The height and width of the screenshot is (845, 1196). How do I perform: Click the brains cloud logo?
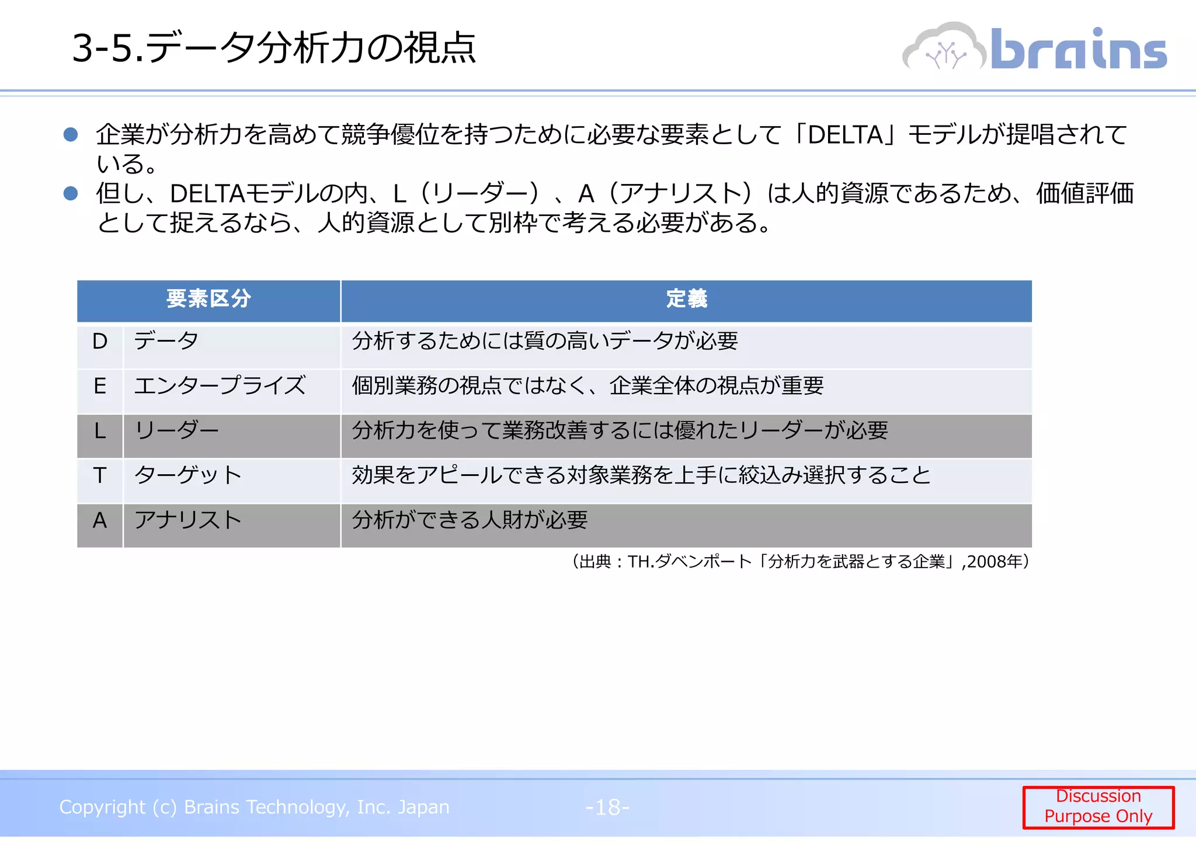point(1034,47)
